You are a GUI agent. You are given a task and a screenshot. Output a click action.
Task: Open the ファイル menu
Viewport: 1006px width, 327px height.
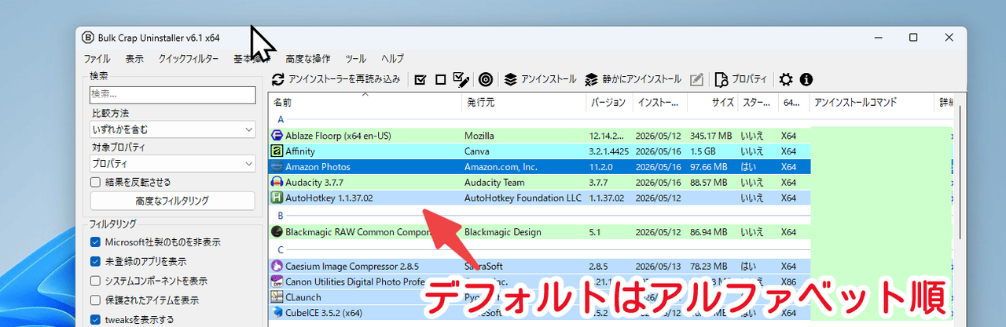click(97, 59)
